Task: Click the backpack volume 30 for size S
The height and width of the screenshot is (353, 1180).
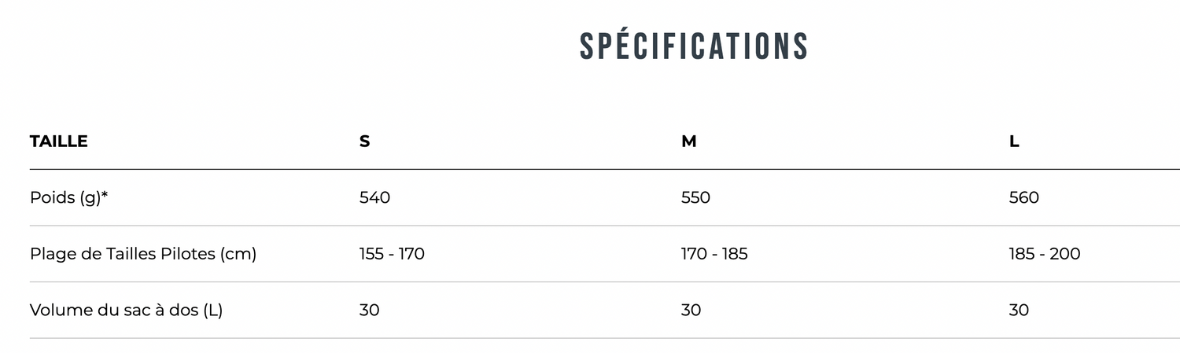Action: pyautogui.click(x=369, y=310)
